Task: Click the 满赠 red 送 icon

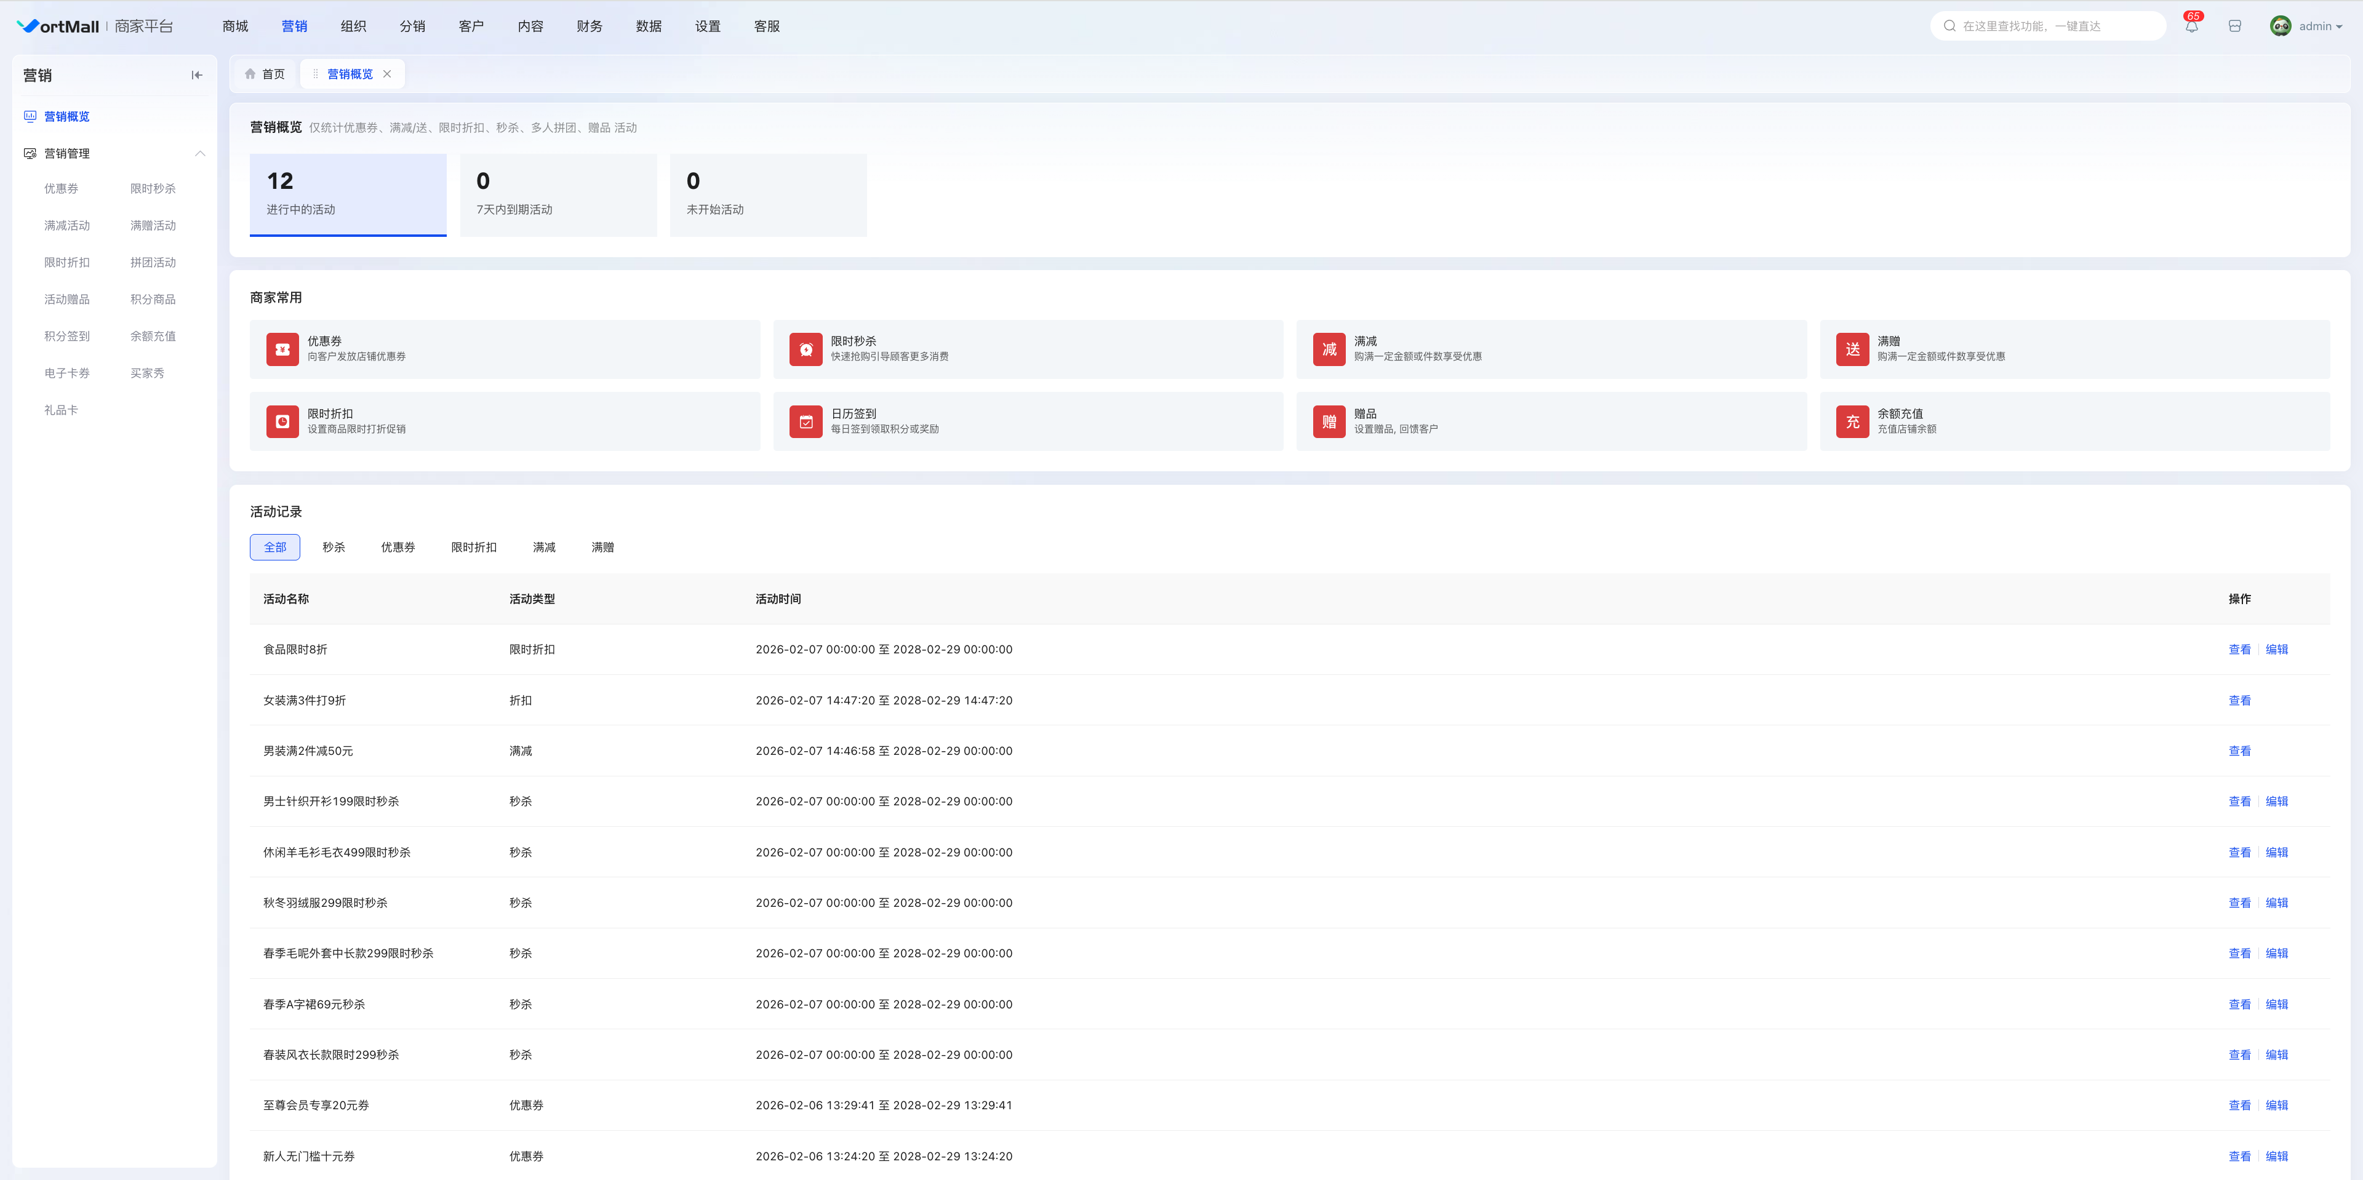Action: pyautogui.click(x=1852, y=349)
